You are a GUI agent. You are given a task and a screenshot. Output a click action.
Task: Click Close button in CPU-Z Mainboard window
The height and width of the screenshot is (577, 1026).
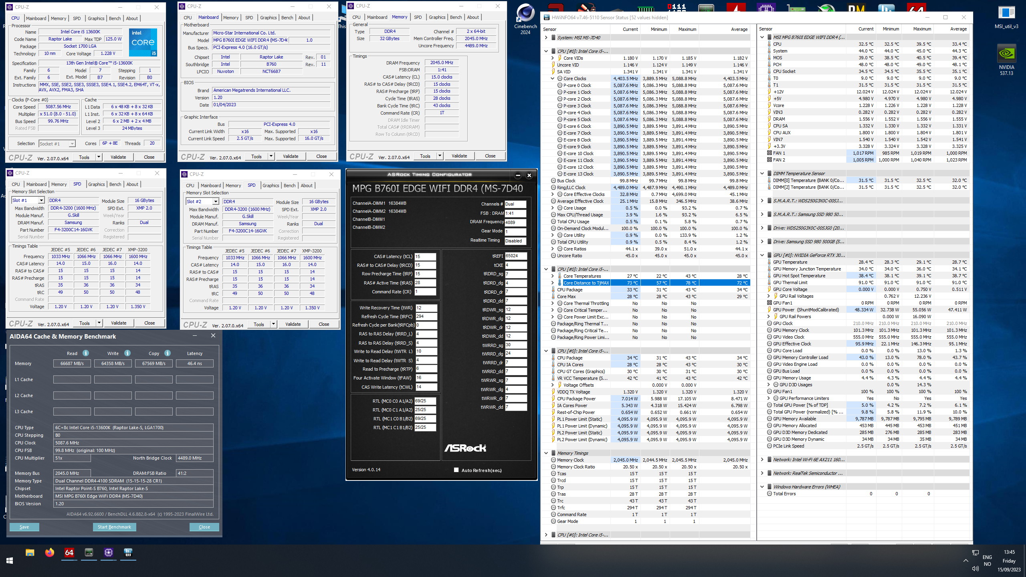coord(321,156)
